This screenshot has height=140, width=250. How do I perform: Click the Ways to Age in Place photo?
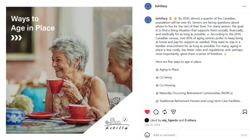coord(69,70)
